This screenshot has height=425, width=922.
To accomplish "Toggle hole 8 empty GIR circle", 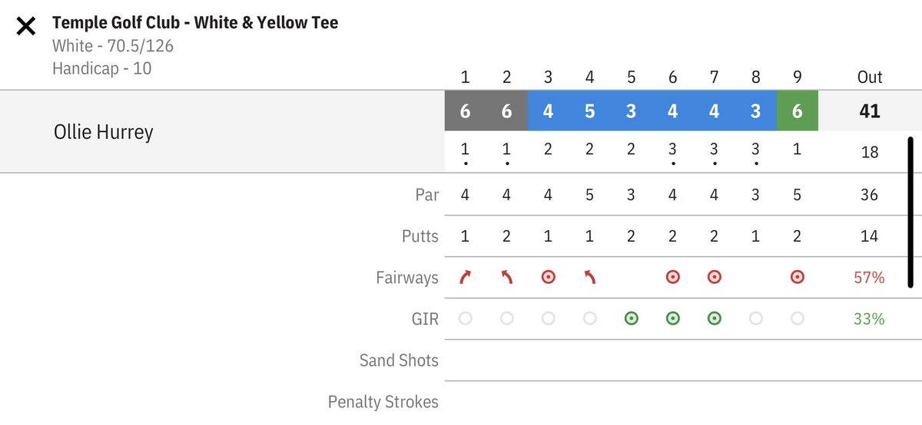I will (755, 318).
